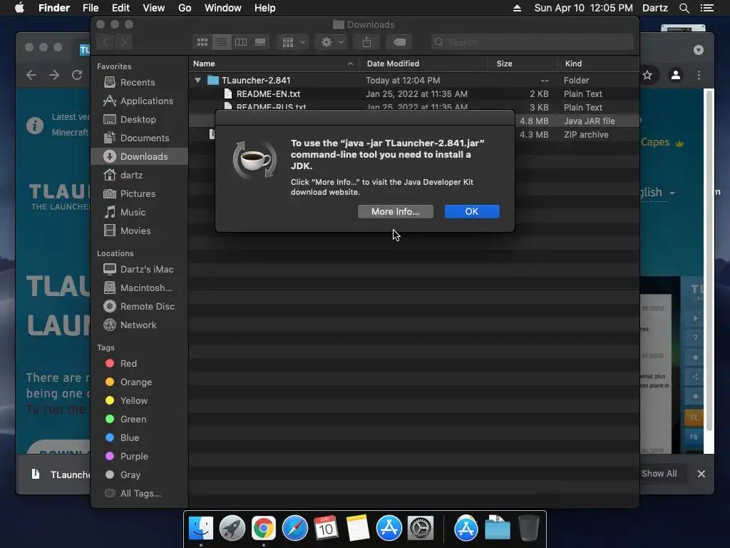Select Downloads in Finder sidebar
The height and width of the screenshot is (548, 730).
[139, 156]
